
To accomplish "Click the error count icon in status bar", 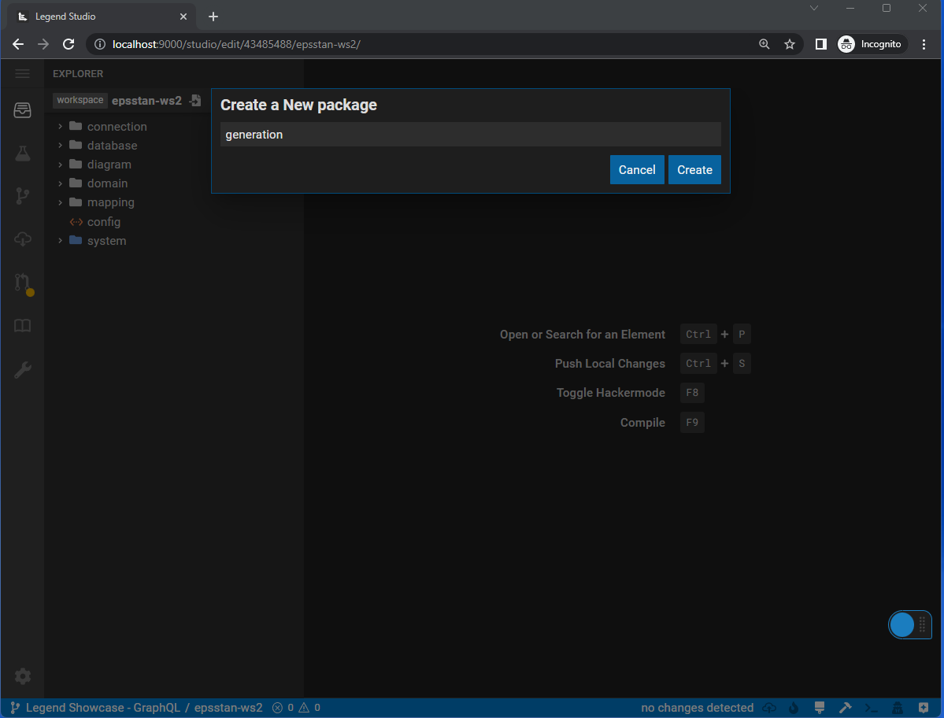I will pyautogui.click(x=278, y=708).
